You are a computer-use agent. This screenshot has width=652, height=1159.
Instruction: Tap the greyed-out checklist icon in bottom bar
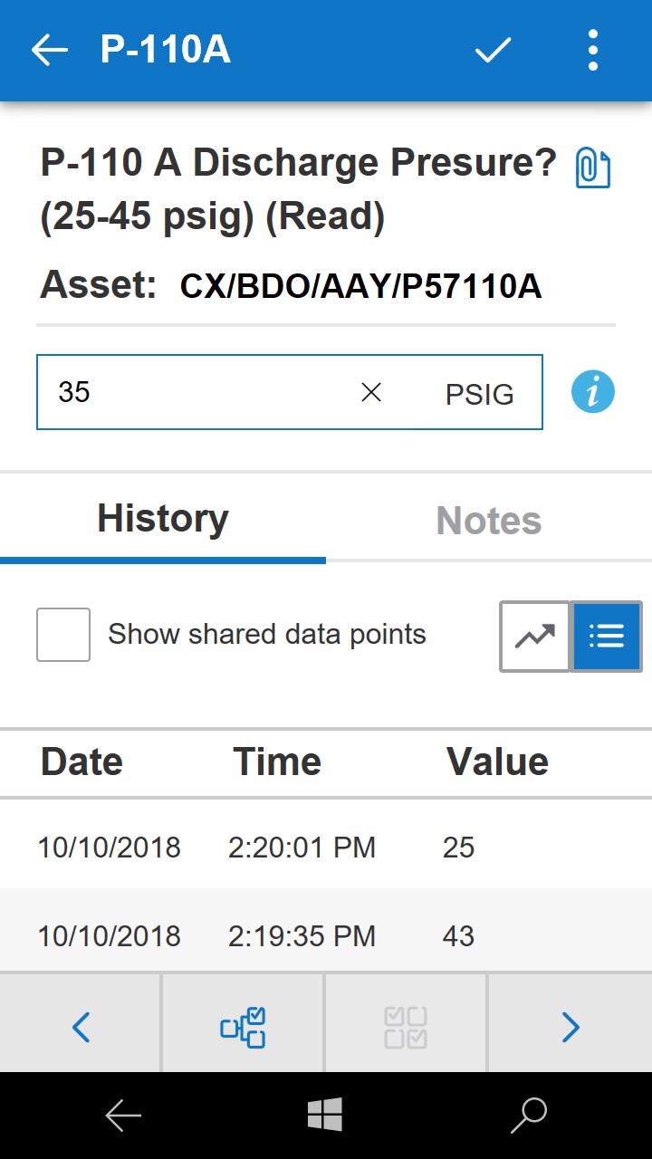coord(406,1027)
